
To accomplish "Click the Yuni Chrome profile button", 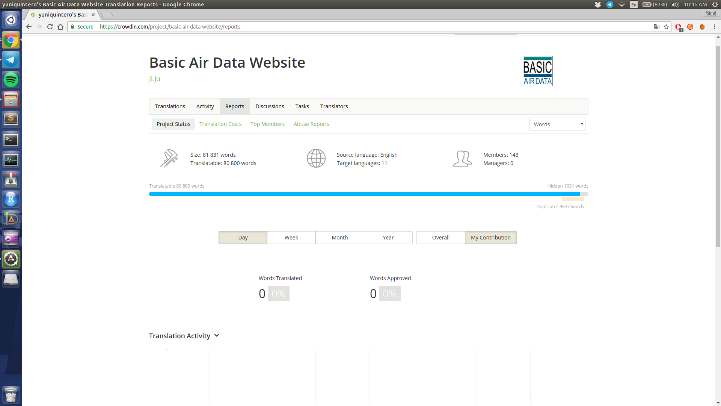I will click(x=711, y=13).
